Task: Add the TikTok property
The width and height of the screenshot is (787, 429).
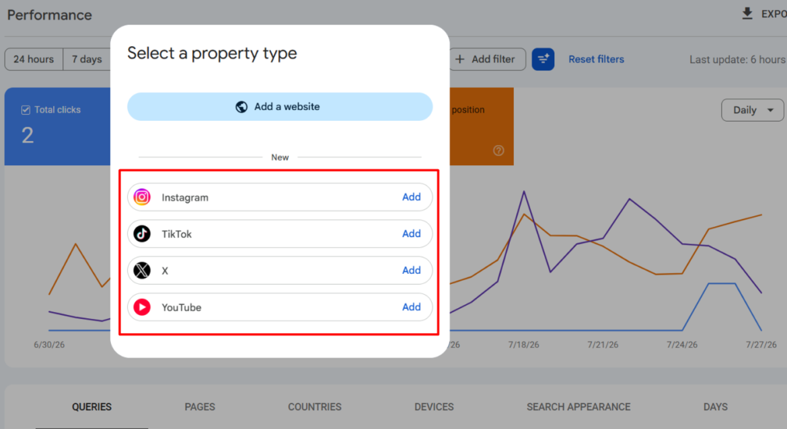Action: coord(411,234)
